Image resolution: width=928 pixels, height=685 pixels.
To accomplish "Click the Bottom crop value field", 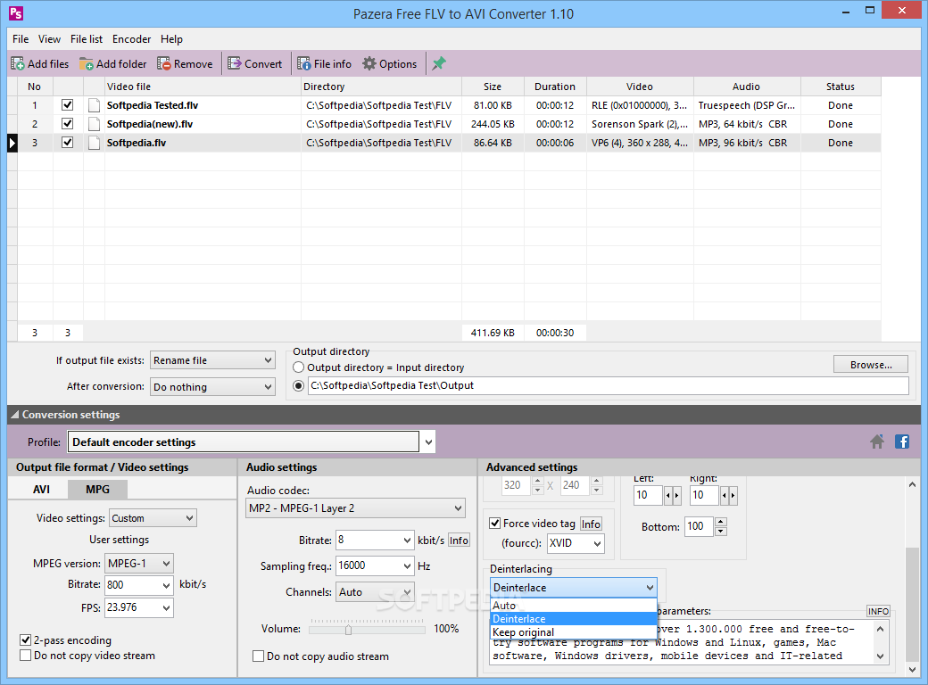I will pos(699,526).
